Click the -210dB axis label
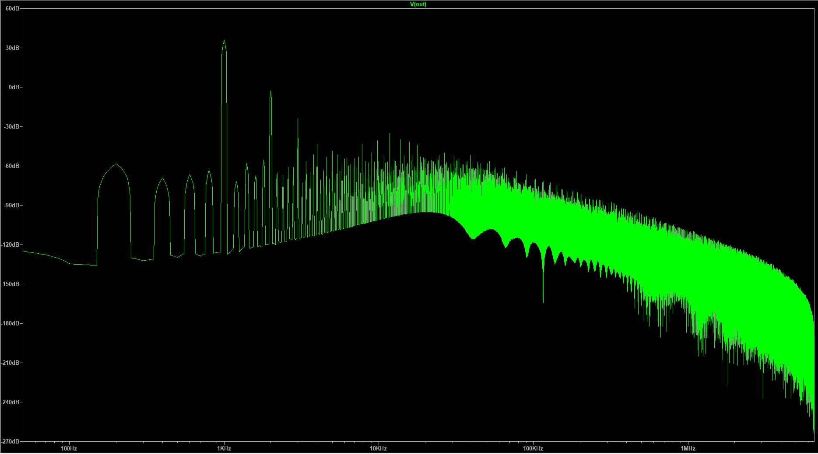The height and width of the screenshot is (454, 818). (10, 363)
